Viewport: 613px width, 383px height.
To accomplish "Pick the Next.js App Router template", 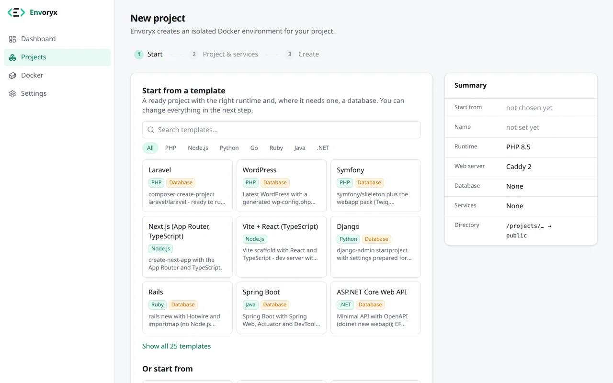I will pyautogui.click(x=187, y=247).
